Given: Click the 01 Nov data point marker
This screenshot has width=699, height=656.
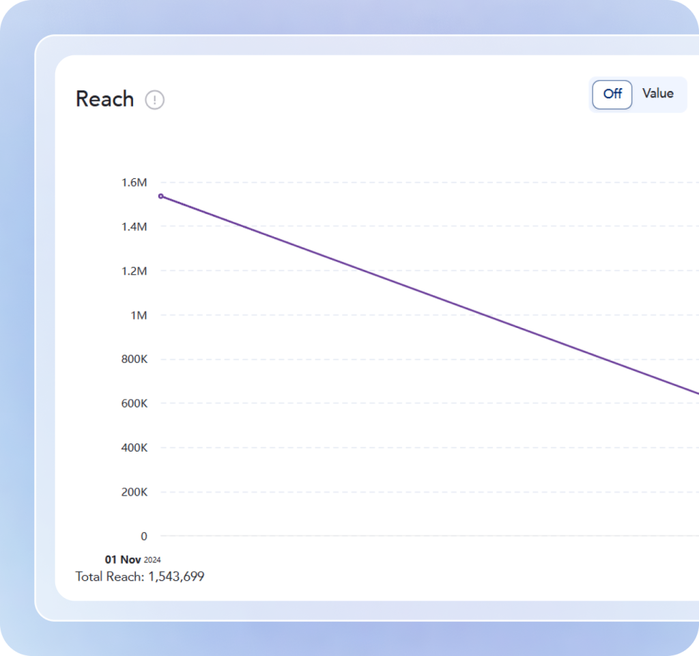Looking at the screenshot, I should (x=161, y=196).
